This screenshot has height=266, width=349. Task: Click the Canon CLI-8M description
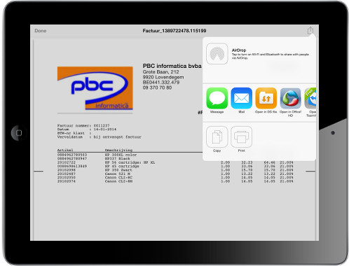coord(118,181)
